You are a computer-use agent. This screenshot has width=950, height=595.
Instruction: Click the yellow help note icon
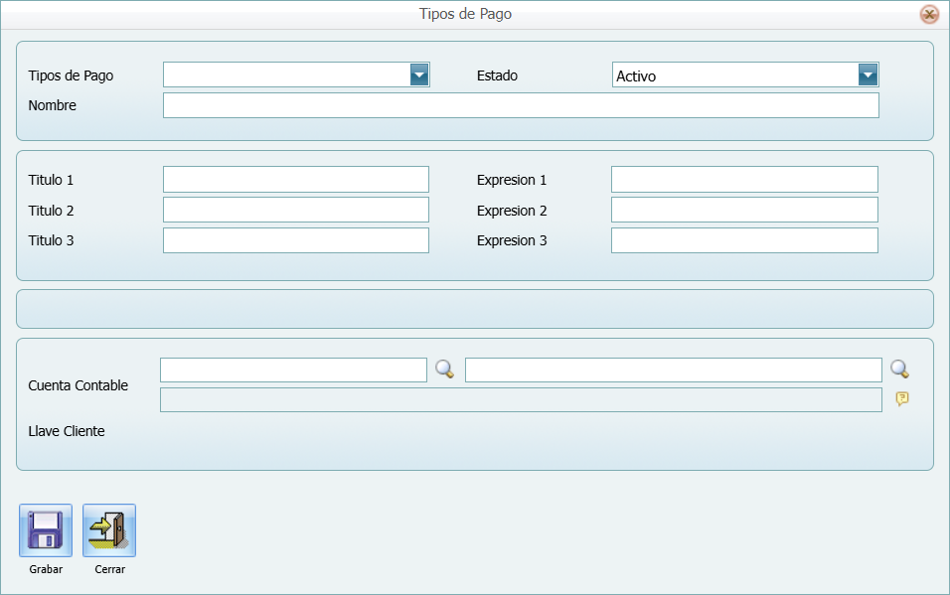point(901,399)
